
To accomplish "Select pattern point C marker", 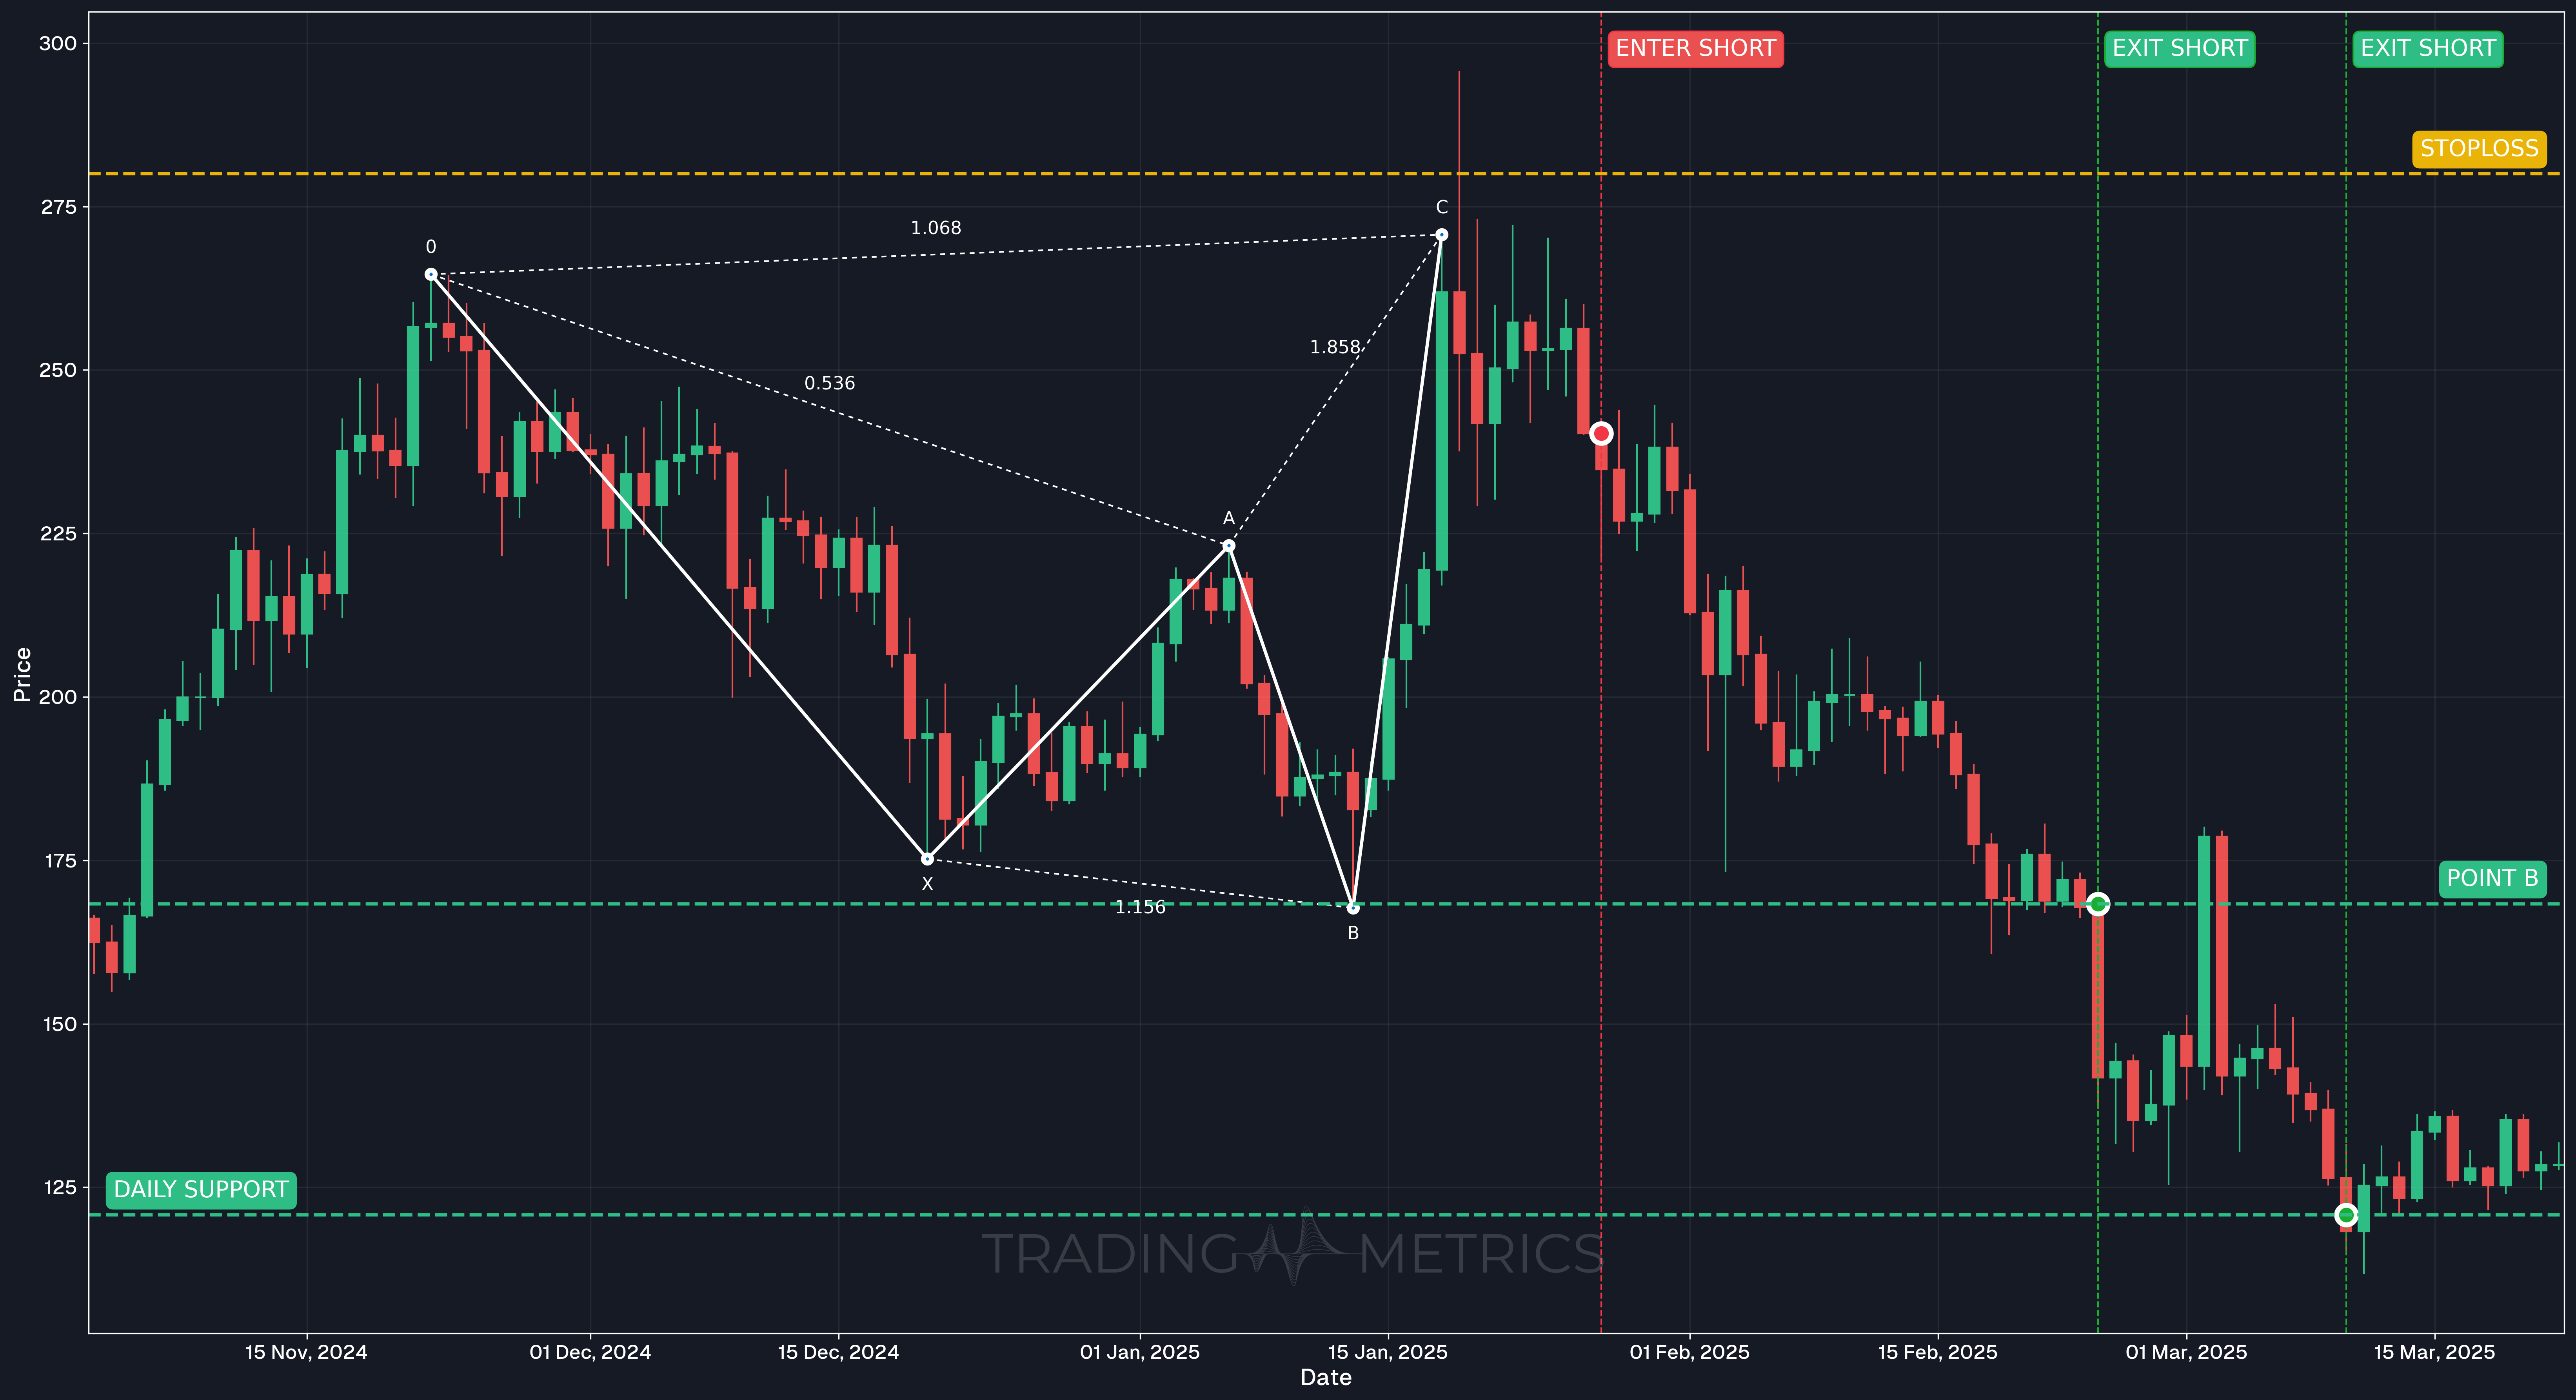I will coord(1442,235).
